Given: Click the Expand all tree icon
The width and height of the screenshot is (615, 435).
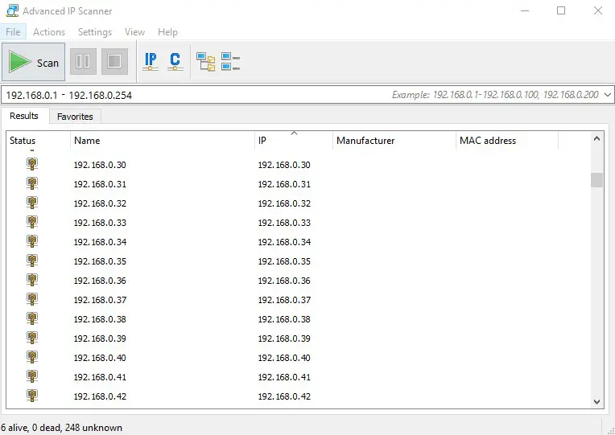Looking at the screenshot, I should (x=205, y=62).
